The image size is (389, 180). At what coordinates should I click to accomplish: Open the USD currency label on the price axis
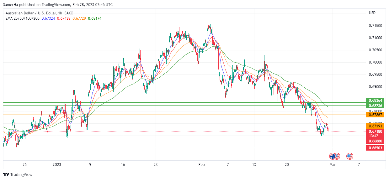(372, 13)
